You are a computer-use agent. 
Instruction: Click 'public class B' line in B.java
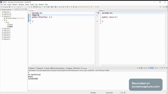[x=110, y=17]
